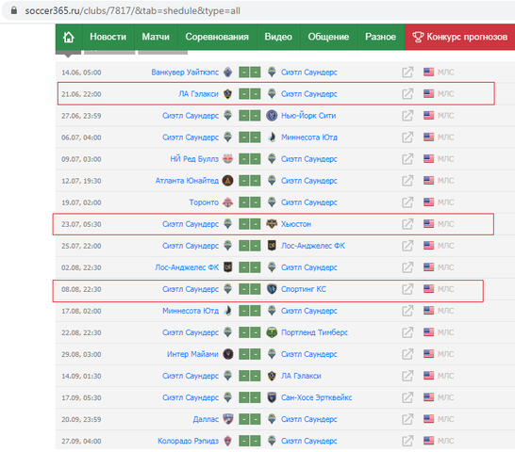Viewport: 515px width, 452px height.
Task: Open external link icon for 23.07 match
Action: (x=407, y=224)
